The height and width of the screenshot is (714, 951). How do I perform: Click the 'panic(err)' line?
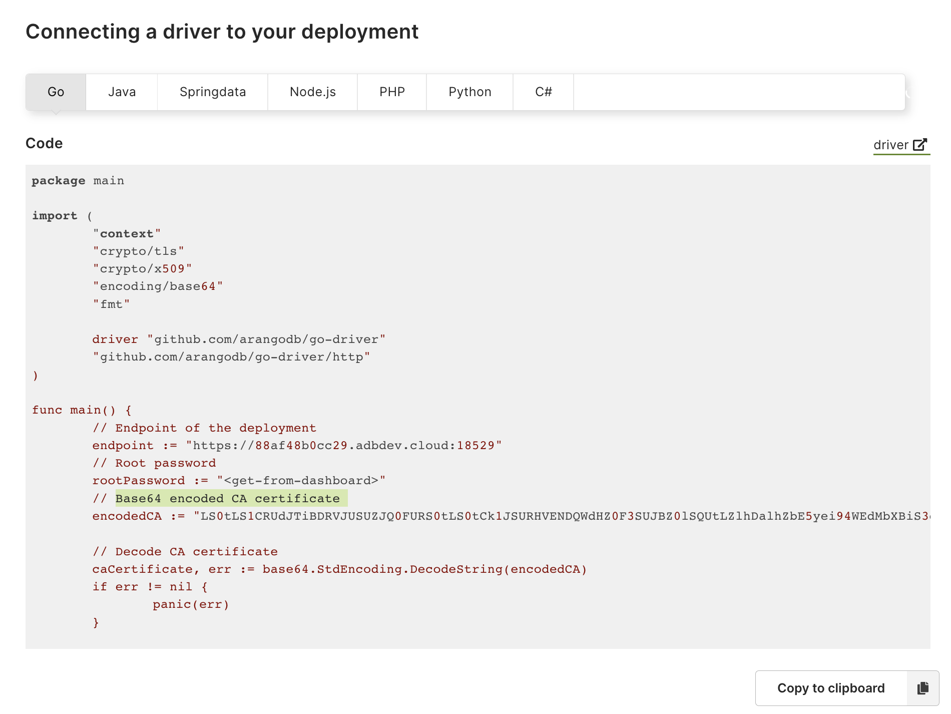click(x=191, y=604)
